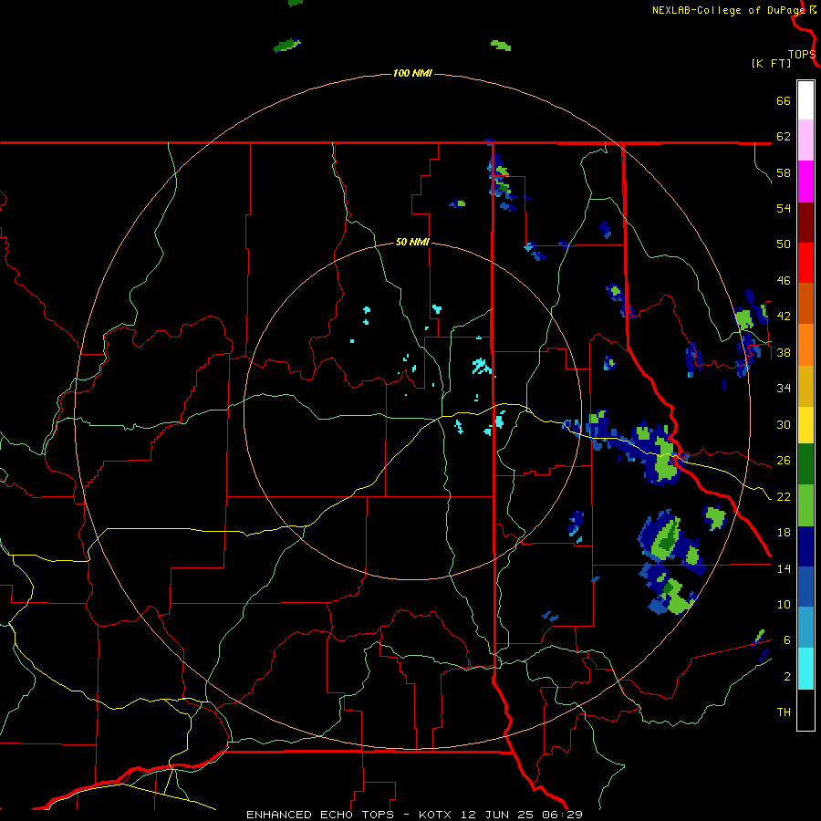Click the dark red legend swatch near 54
The image size is (821, 821).
point(805,223)
